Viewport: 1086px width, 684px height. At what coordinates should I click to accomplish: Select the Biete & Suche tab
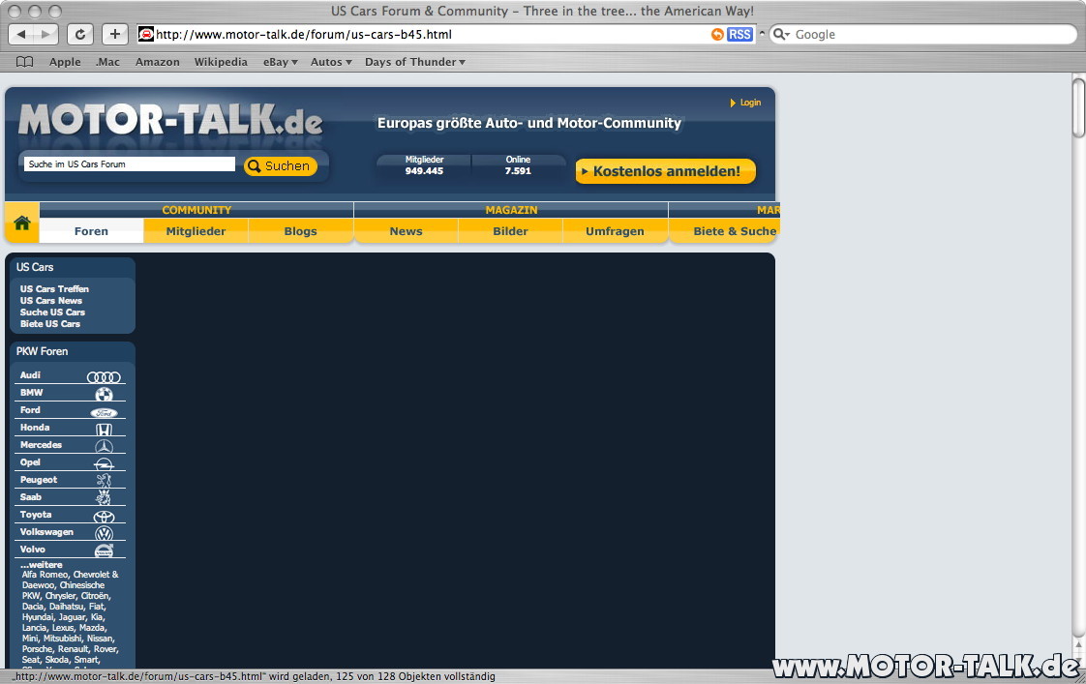(x=724, y=231)
